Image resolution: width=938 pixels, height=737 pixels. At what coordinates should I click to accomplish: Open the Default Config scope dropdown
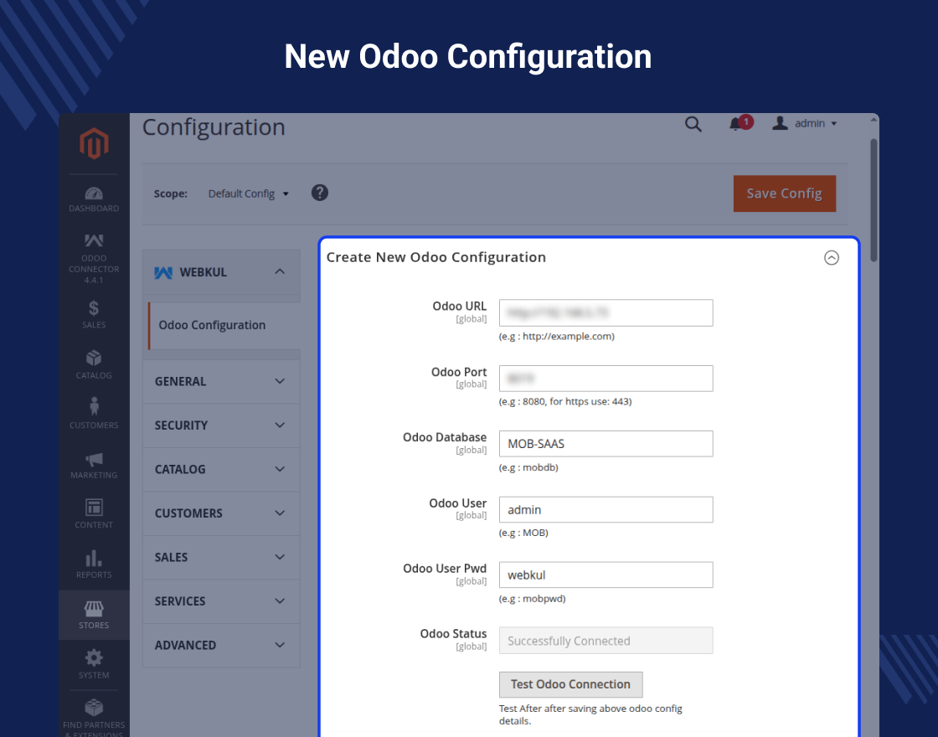click(x=248, y=193)
